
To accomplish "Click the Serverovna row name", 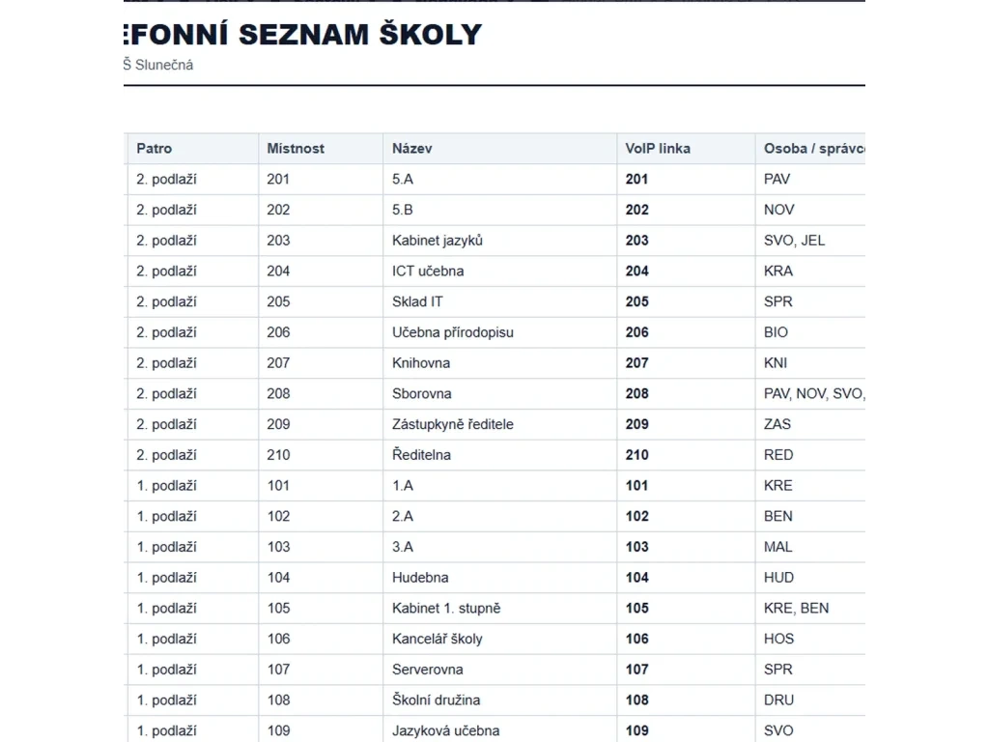I will pos(427,670).
